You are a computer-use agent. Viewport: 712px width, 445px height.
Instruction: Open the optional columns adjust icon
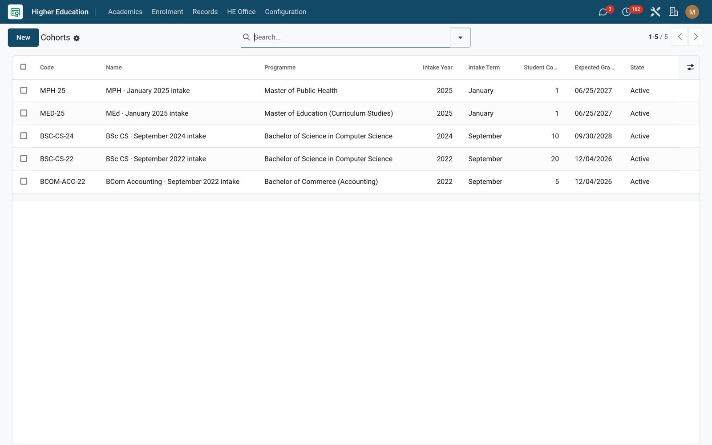(690, 67)
